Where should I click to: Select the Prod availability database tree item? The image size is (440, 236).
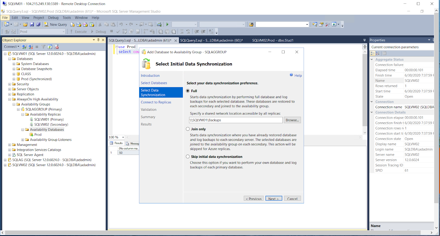[x=38, y=135]
